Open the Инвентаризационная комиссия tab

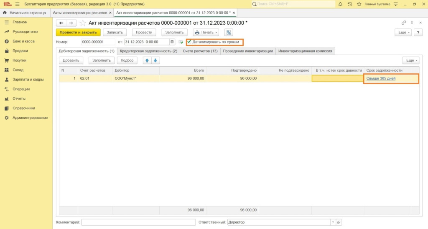[306, 51]
